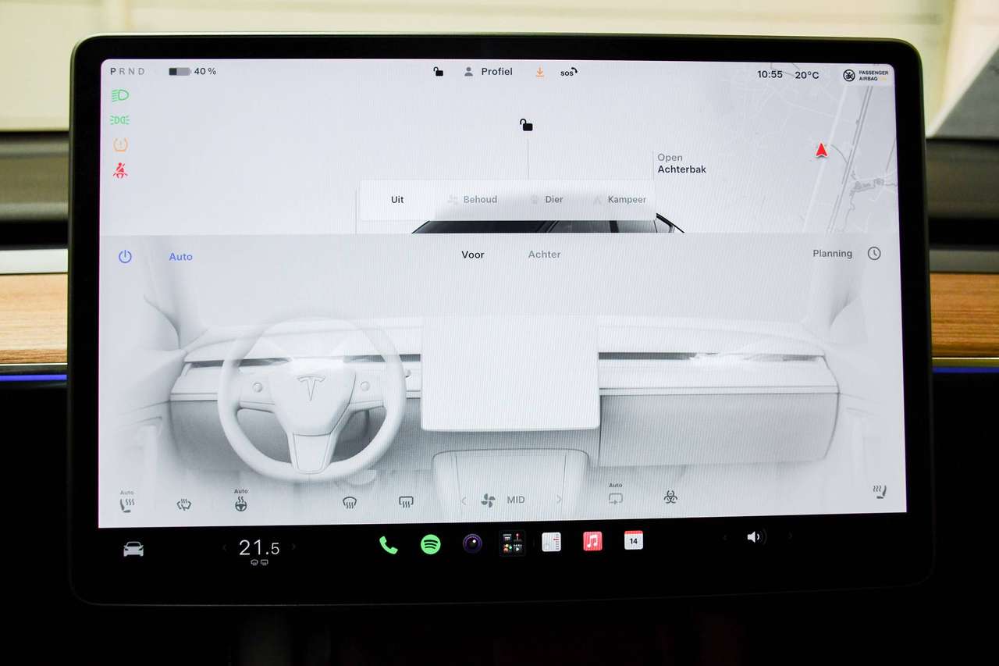Viewport: 999px width, 666px height.
Task: Select the Behoud climate mode
Action: (472, 200)
